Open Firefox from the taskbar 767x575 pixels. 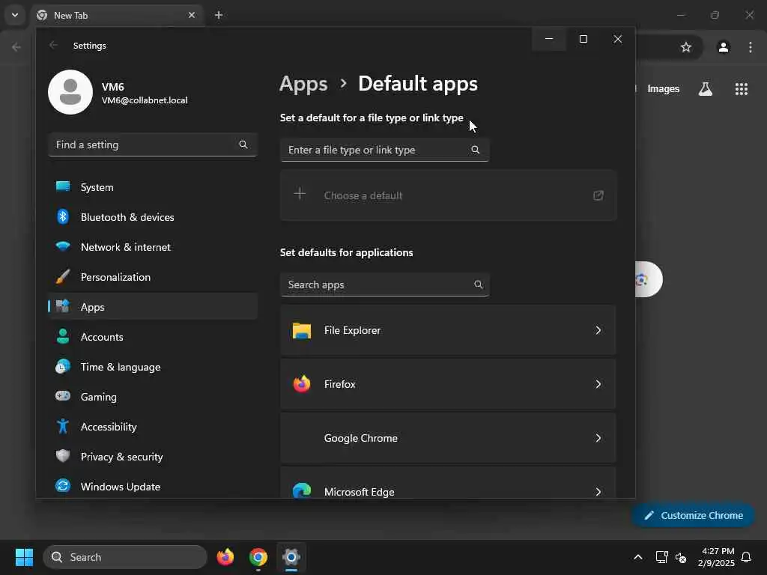(x=225, y=557)
